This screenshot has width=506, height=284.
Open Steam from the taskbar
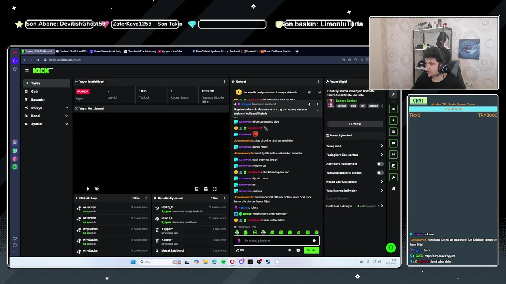coord(268,262)
